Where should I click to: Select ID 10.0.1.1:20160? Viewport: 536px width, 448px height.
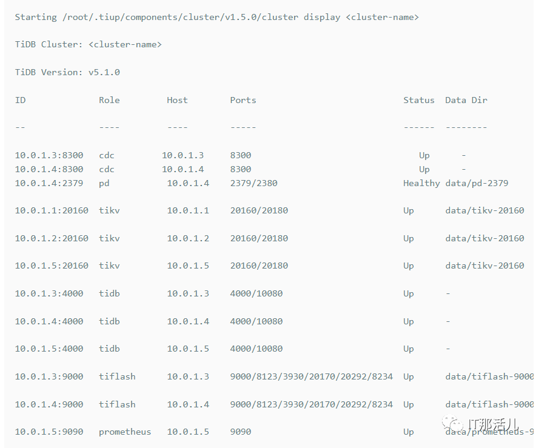(52, 210)
